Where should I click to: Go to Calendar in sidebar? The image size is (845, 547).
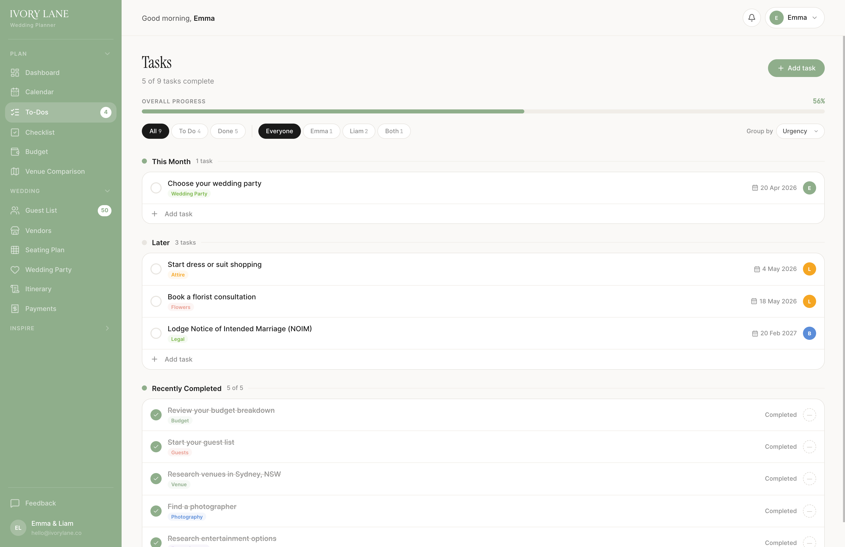click(39, 92)
